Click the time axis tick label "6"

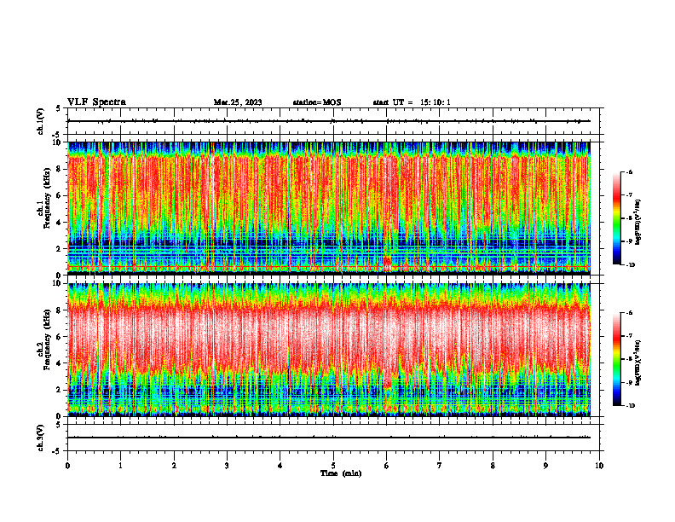[387, 466]
